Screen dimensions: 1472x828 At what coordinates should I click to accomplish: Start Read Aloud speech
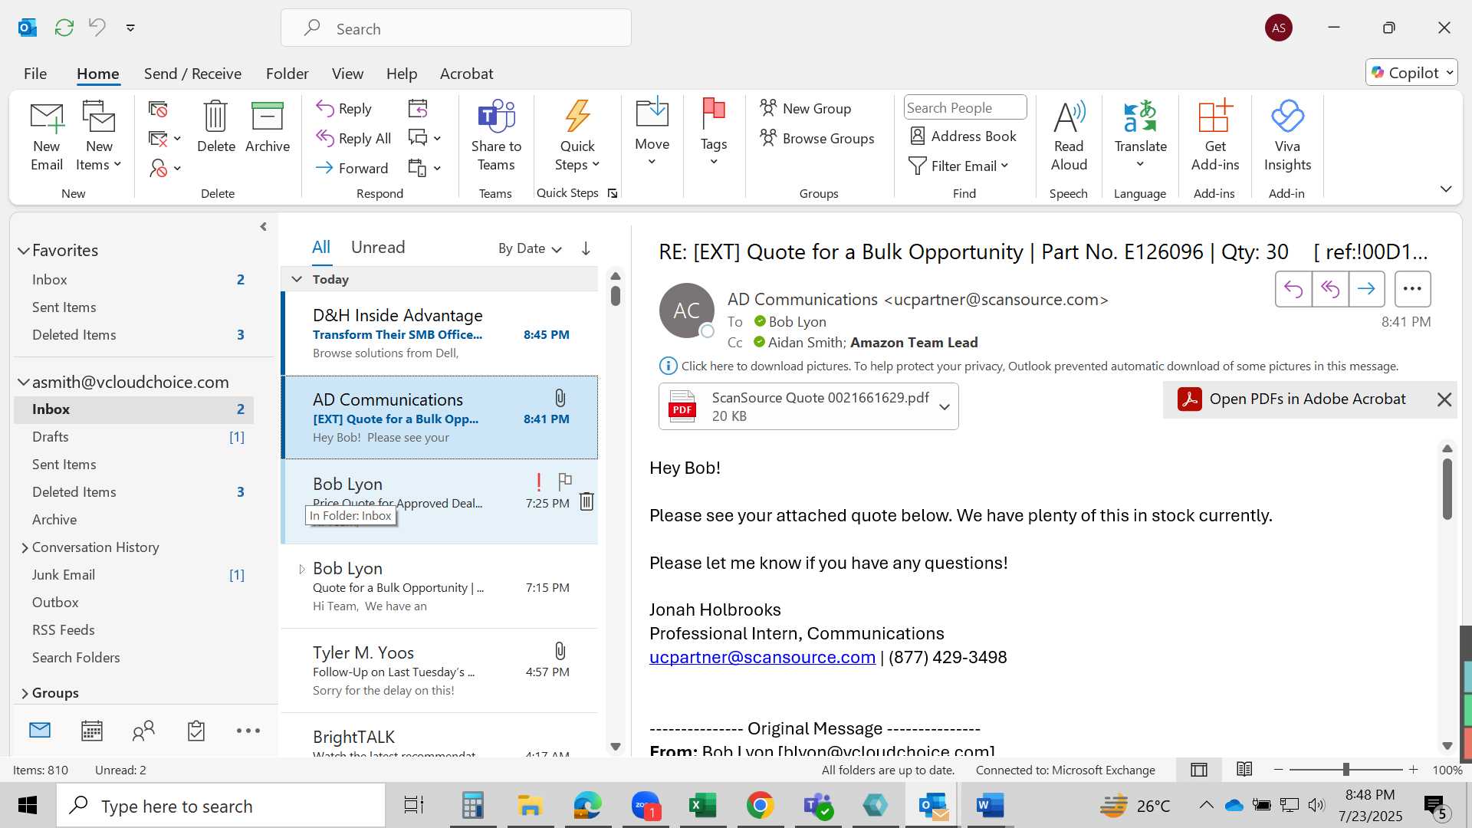[x=1069, y=136]
